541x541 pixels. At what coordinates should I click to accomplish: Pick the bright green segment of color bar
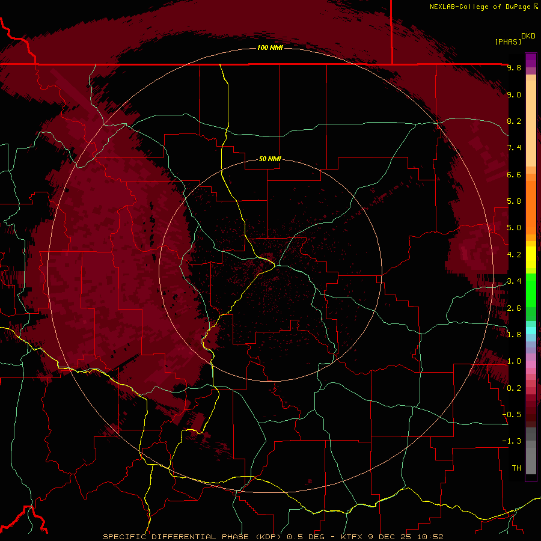point(531,290)
